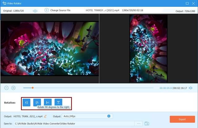This screenshot has width=198, height=128.
Task: Rotate video 90 degrees to the right
Action: click(x=37, y=102)
